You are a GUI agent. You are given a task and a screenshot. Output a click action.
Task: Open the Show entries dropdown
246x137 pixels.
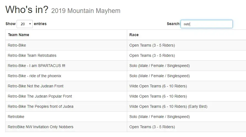tap(25, 24)
